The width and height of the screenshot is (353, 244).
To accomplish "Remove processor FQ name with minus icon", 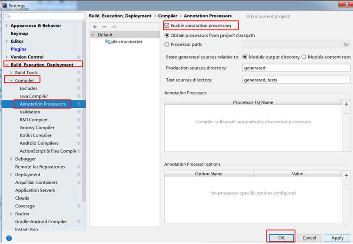I will coord(346,114).
